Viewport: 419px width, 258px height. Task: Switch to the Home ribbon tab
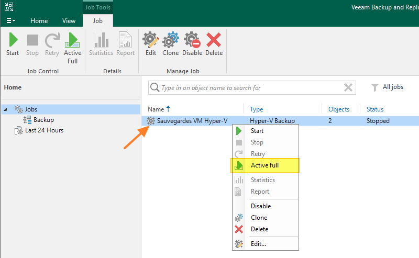tap(39, 21)
